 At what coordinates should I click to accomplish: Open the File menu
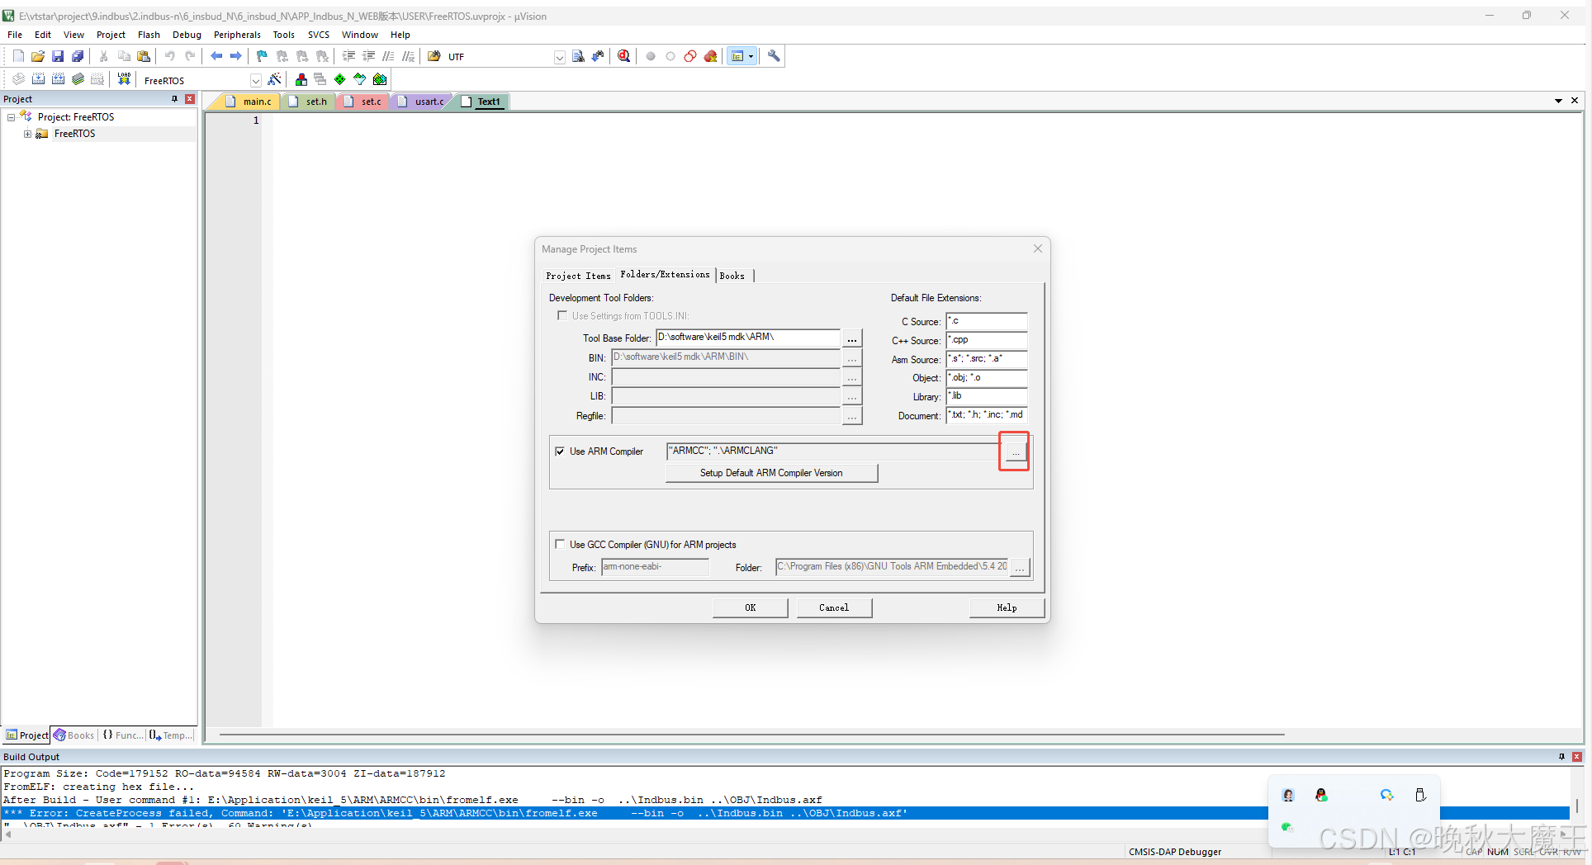pyautogui.click(x=15, y=35)
